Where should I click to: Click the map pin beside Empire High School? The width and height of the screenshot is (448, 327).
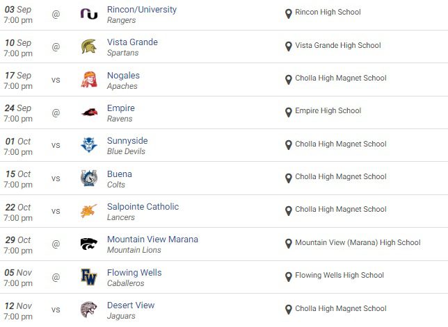pyautogui.click(x=289, y=112)
